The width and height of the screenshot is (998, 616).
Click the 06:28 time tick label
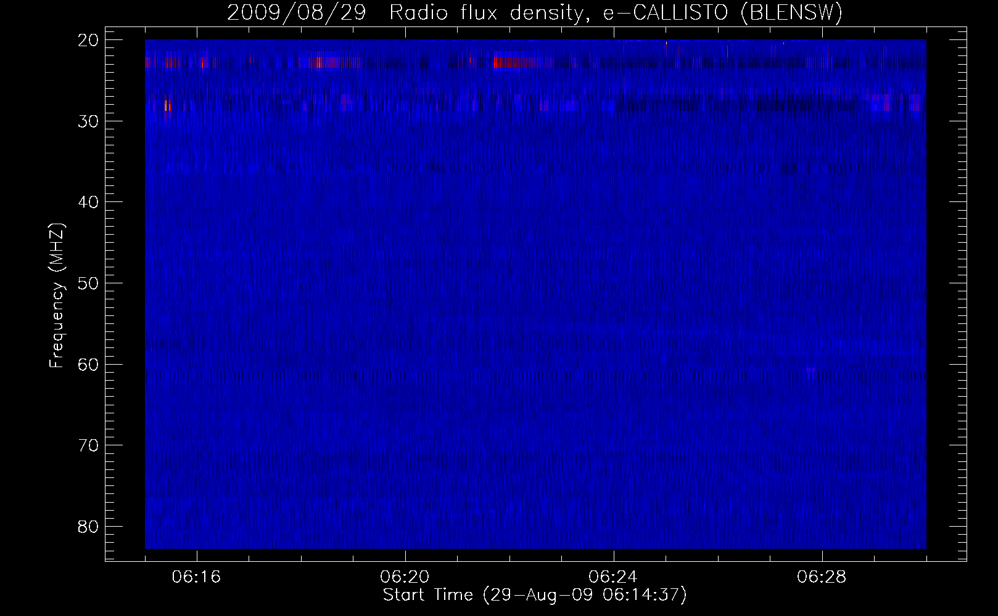coord(822,577)
